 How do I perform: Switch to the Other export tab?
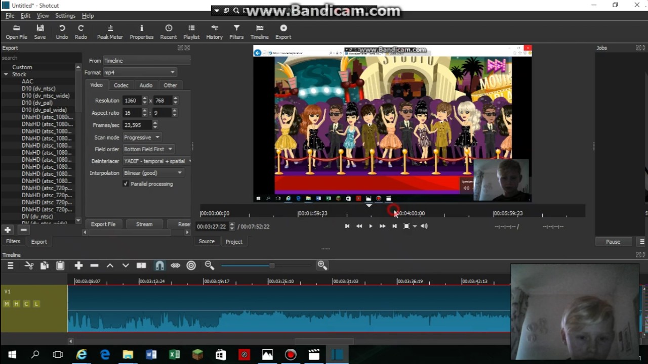click(x=170, y=85)
